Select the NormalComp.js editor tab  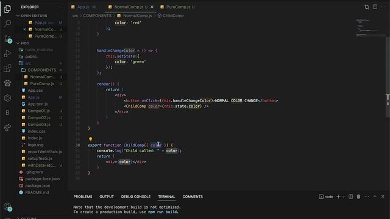tap(129, 7)
